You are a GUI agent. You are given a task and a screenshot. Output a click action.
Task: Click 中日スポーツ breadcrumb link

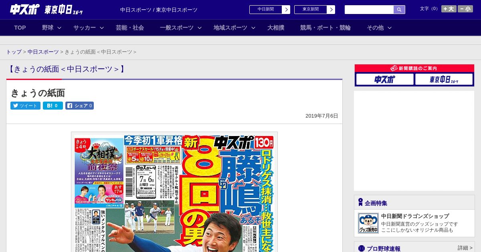click(x=43, y=52)
